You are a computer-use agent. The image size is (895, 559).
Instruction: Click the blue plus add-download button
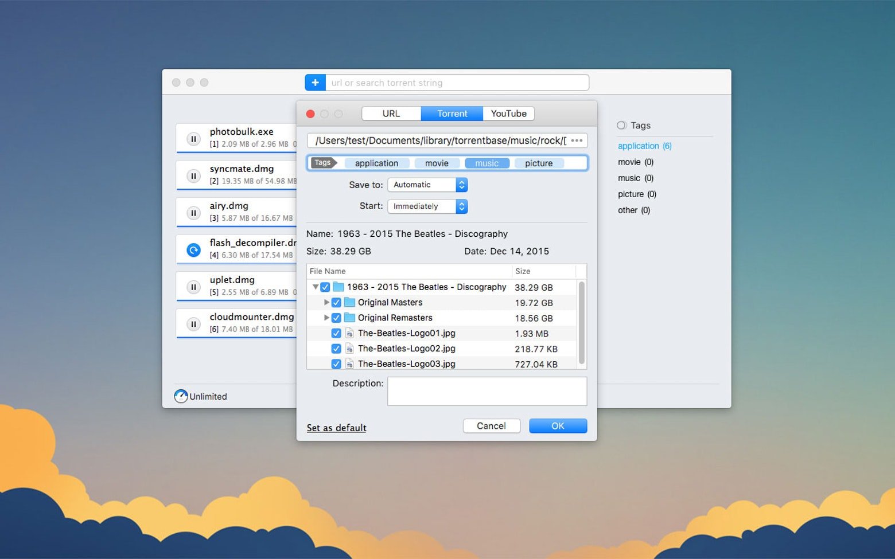coord(315,83)
